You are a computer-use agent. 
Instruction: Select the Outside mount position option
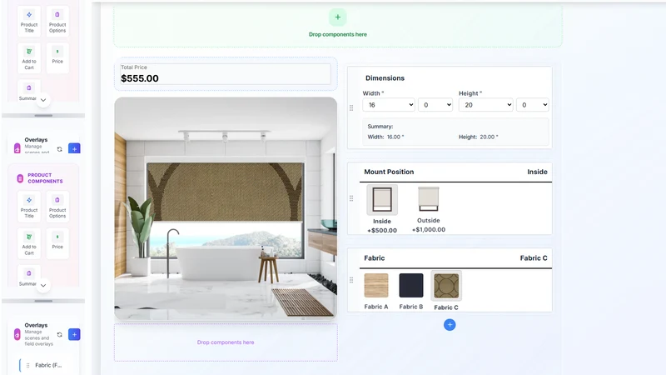(x=429, y=209)
